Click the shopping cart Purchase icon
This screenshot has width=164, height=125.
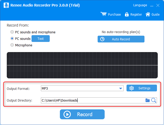(103, 14)
